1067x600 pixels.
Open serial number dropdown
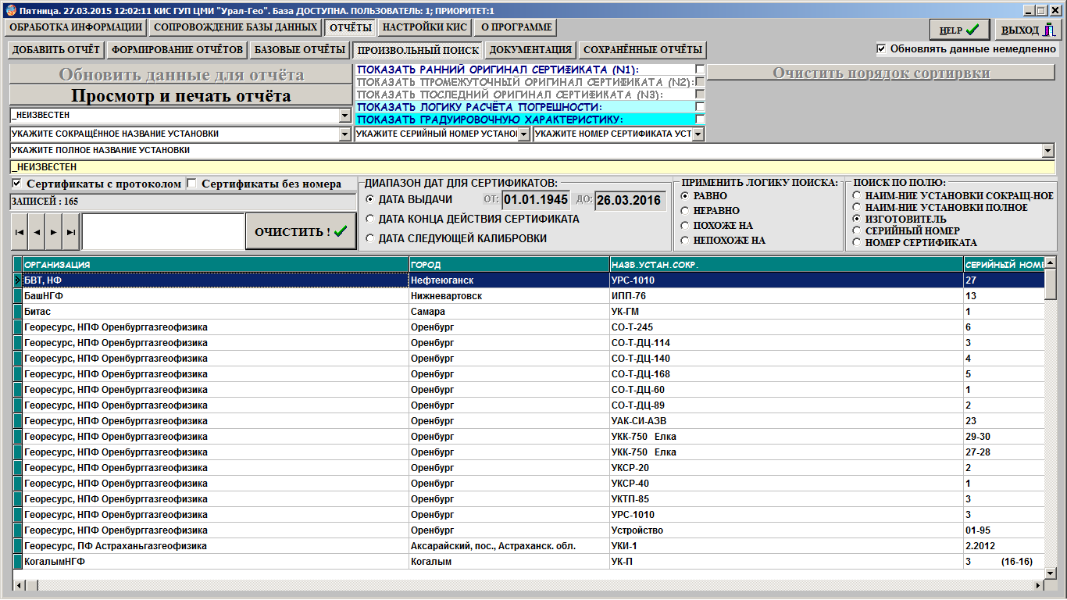(523, 134)
